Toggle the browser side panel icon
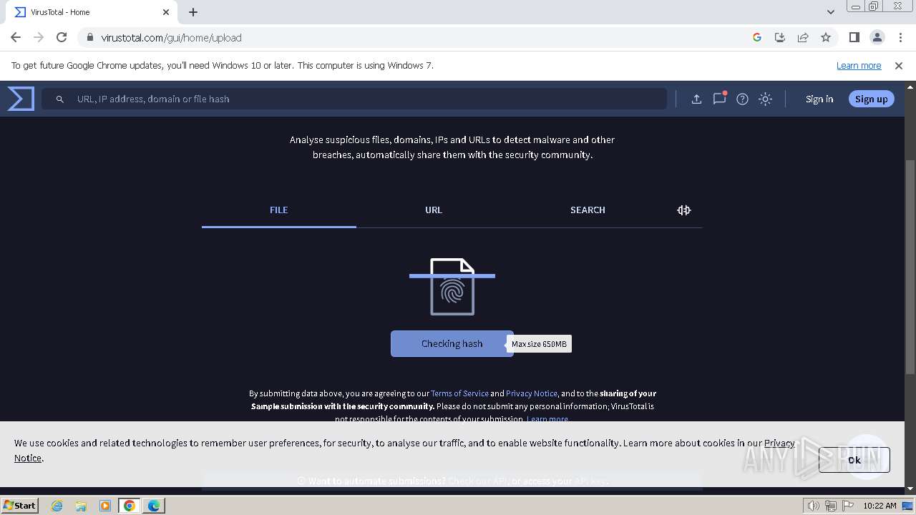This screenshot has width=916, height=515. [x=854, y=37]
